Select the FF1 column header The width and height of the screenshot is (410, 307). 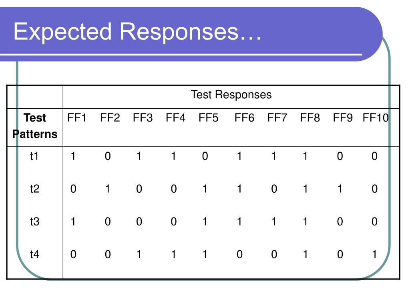pos(76,118)
